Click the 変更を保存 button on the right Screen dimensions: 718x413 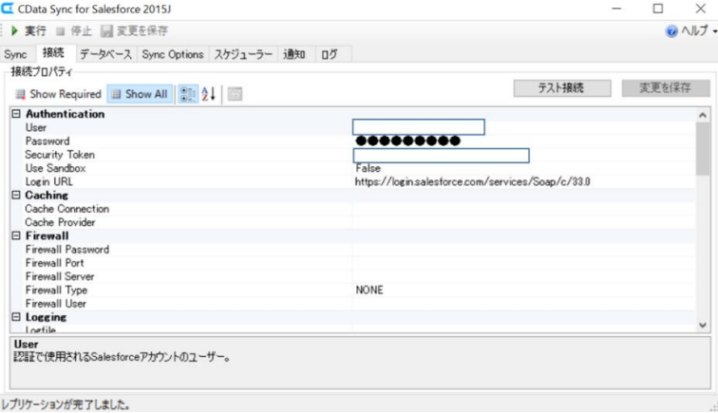pyautogui.click(x=666, y=88)
